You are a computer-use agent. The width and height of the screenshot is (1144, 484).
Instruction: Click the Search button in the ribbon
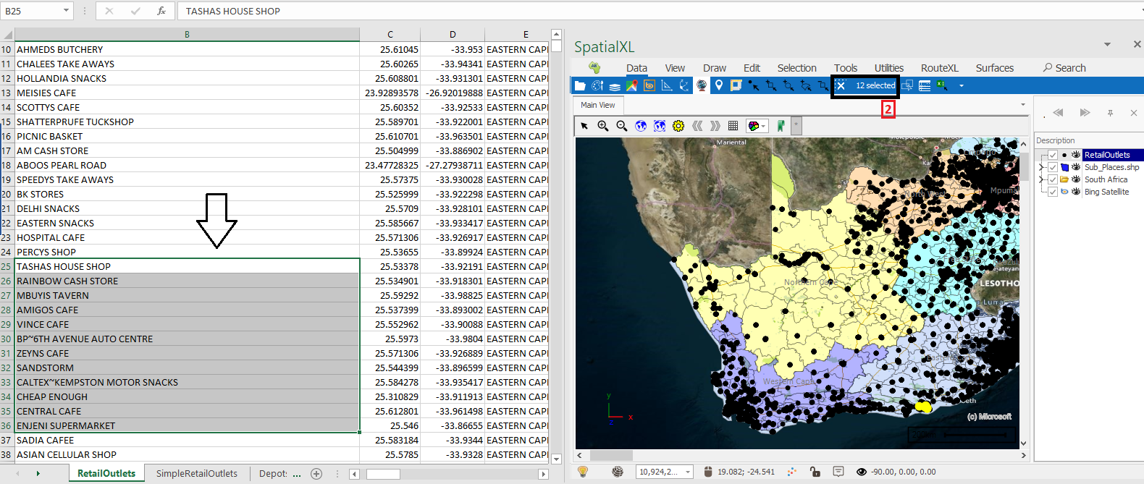click(x=1064, y=68)
